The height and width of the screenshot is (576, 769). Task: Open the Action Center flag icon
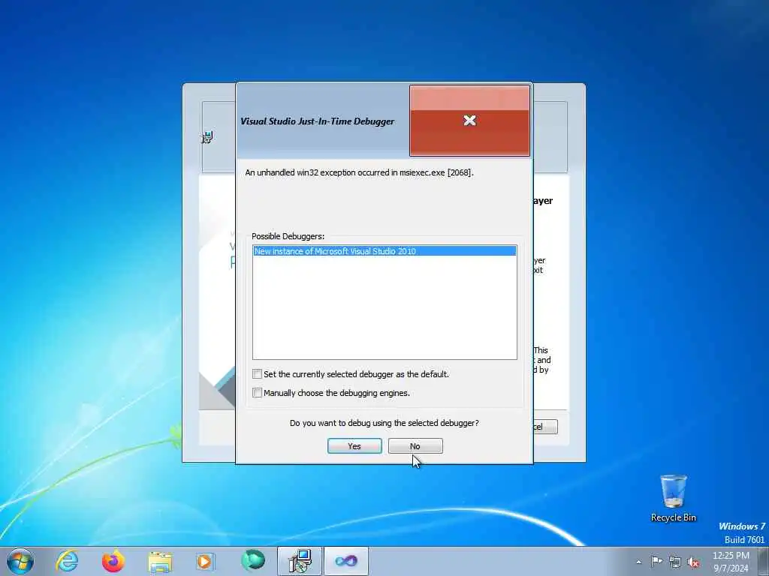(x=656, y=561)
